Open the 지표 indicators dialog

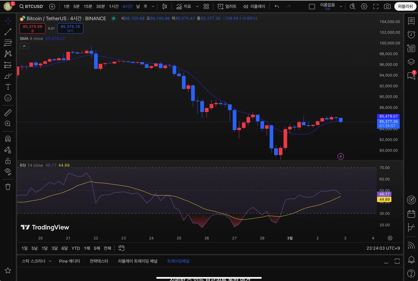click(x=184, y=7)
